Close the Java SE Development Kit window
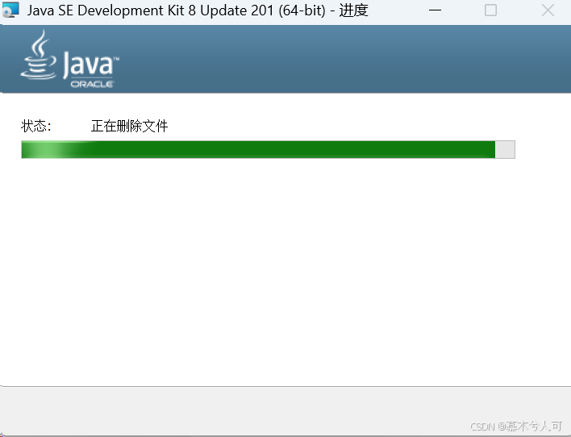Viewport: 571px width, 437px height. point(548,10)
